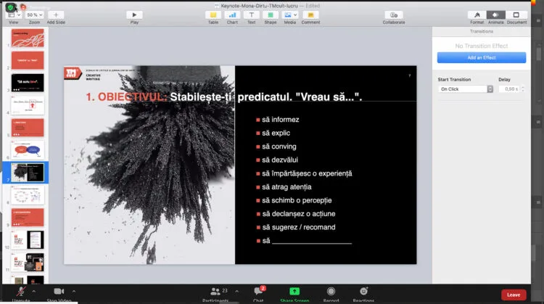The width and height of the screenshot is (544, 304).
Task: Click the Collaborate icon
Action: click(394, 15)
